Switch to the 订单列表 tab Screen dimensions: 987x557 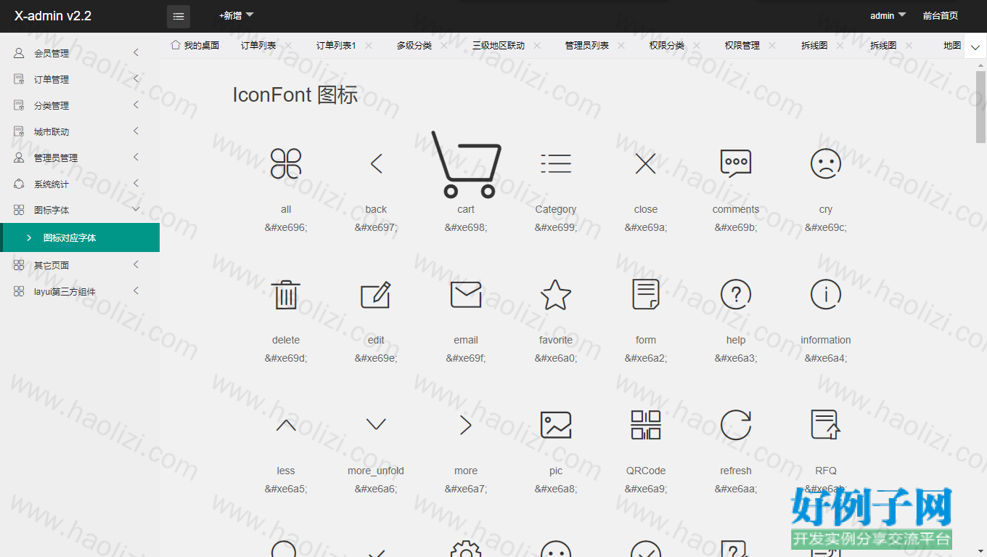[258, 45]
